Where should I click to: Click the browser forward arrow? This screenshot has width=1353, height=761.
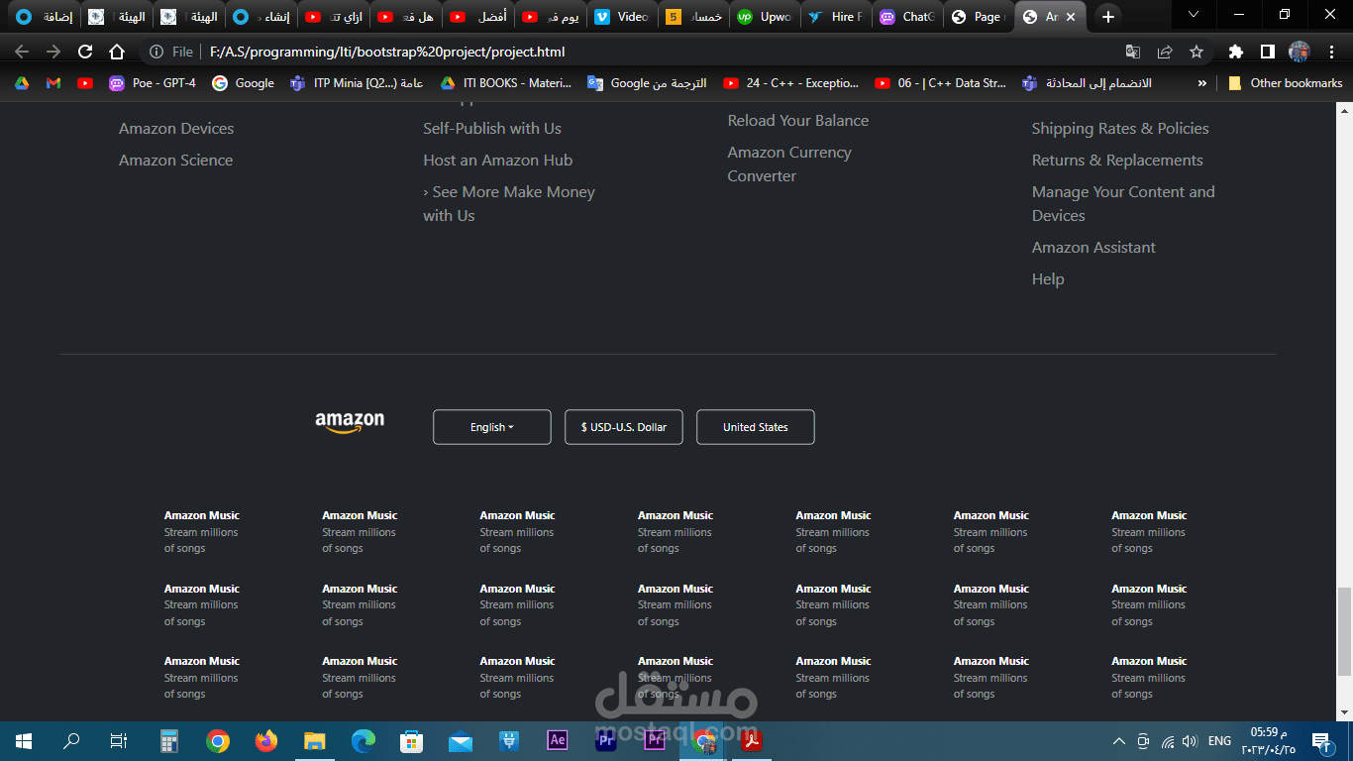53,52
